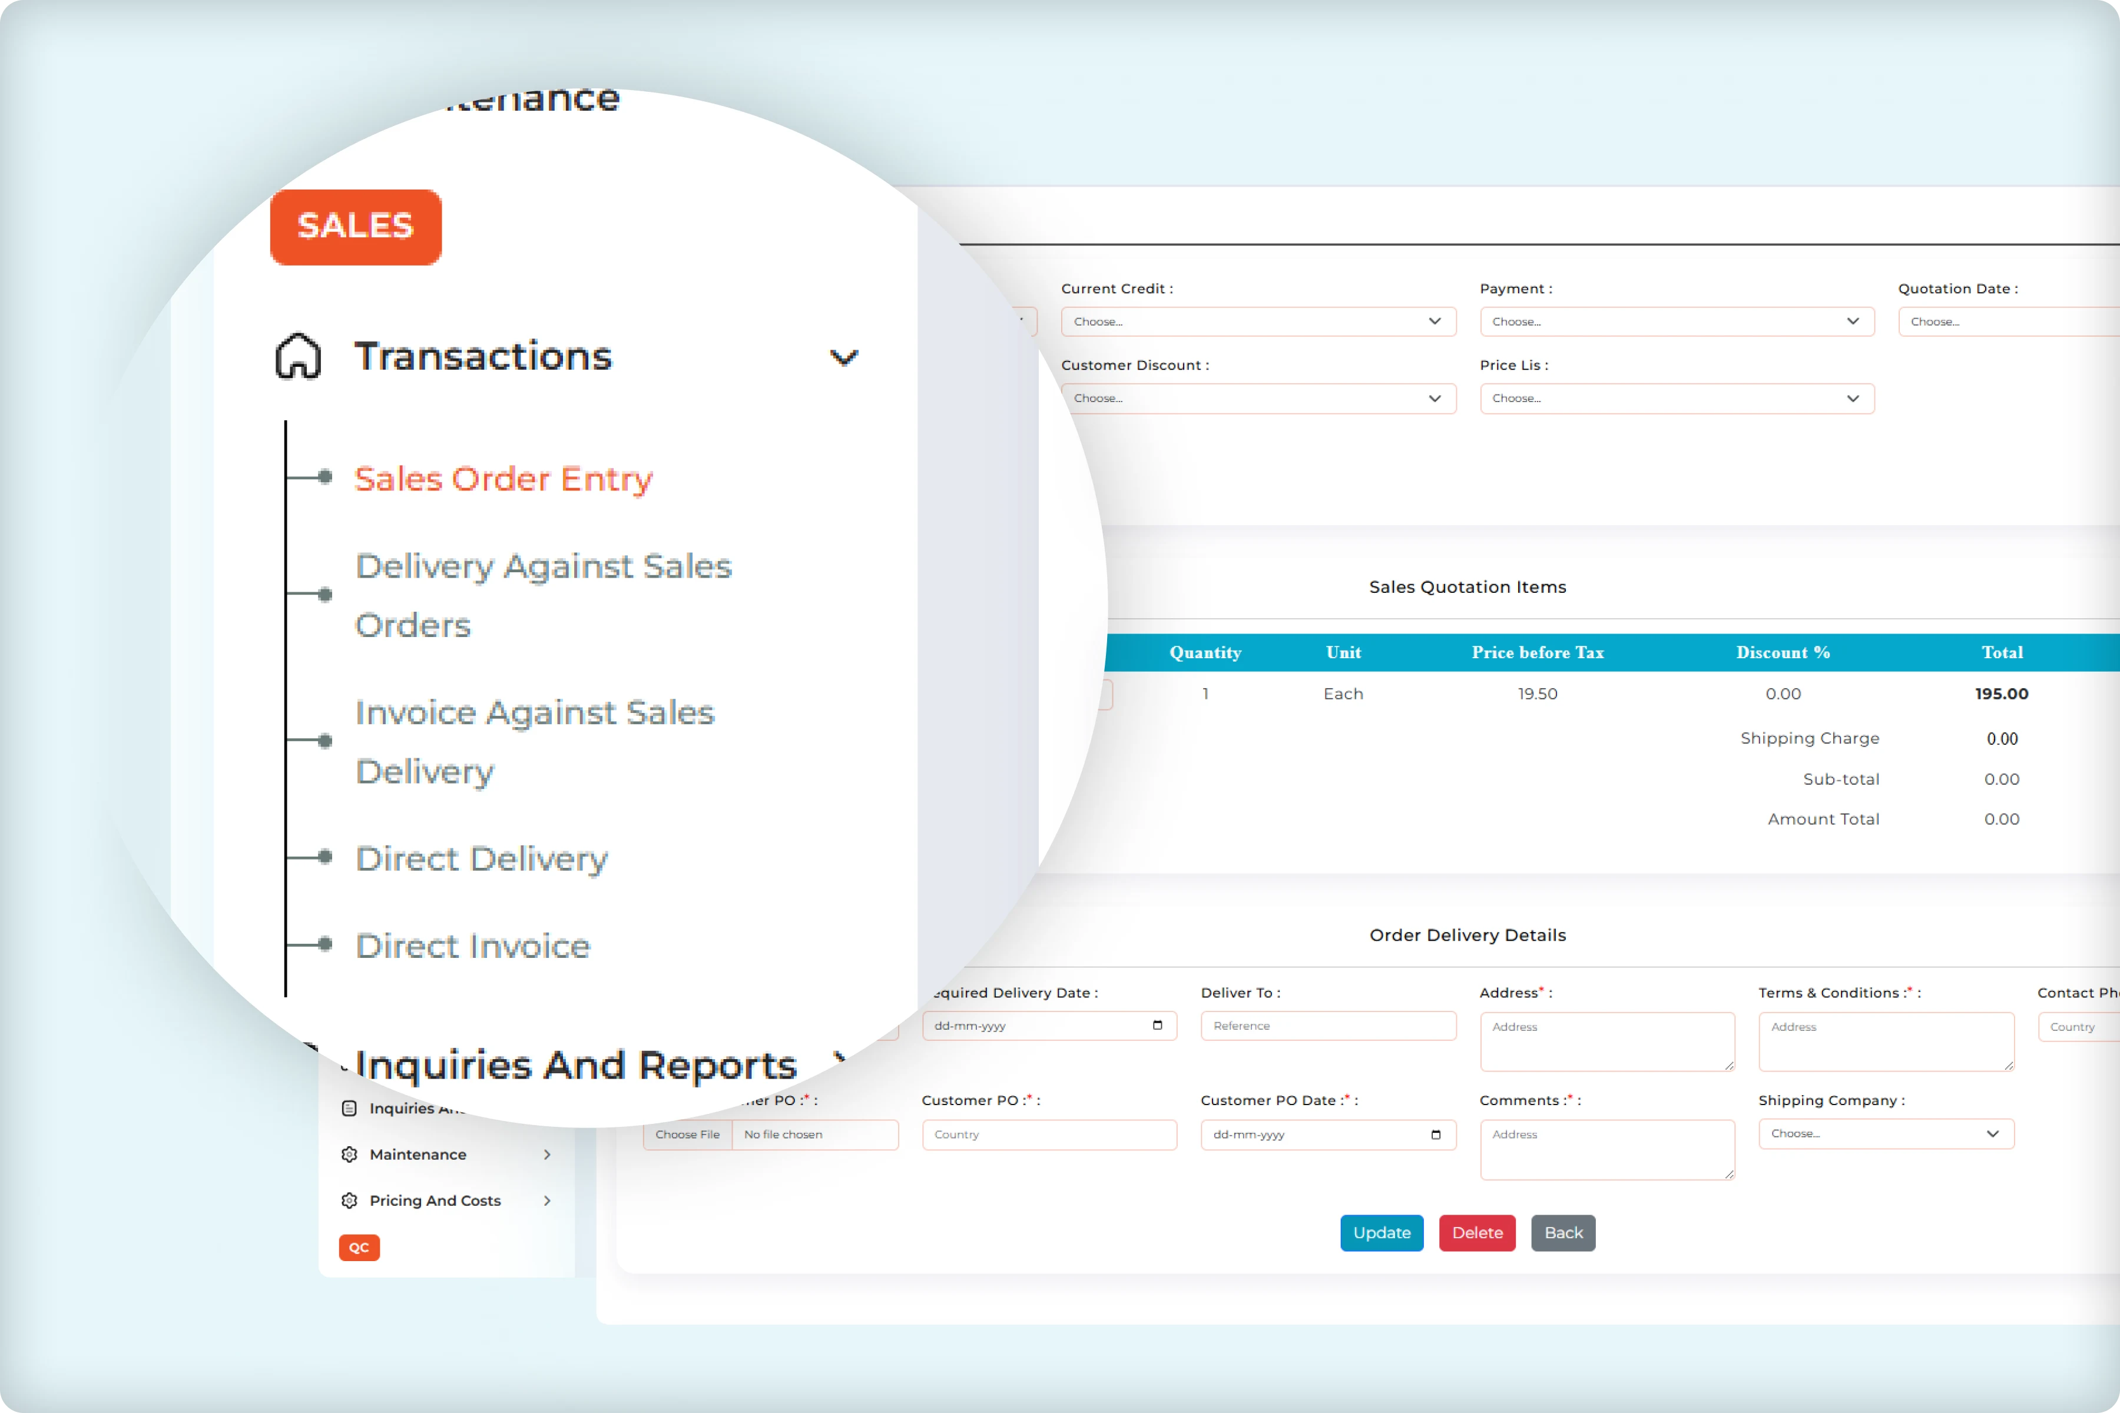The width and height of the screenshot is (2120, 1413).
Task: Open calendar picker for Customer PO Date
Action: tap(1436, 1135)
